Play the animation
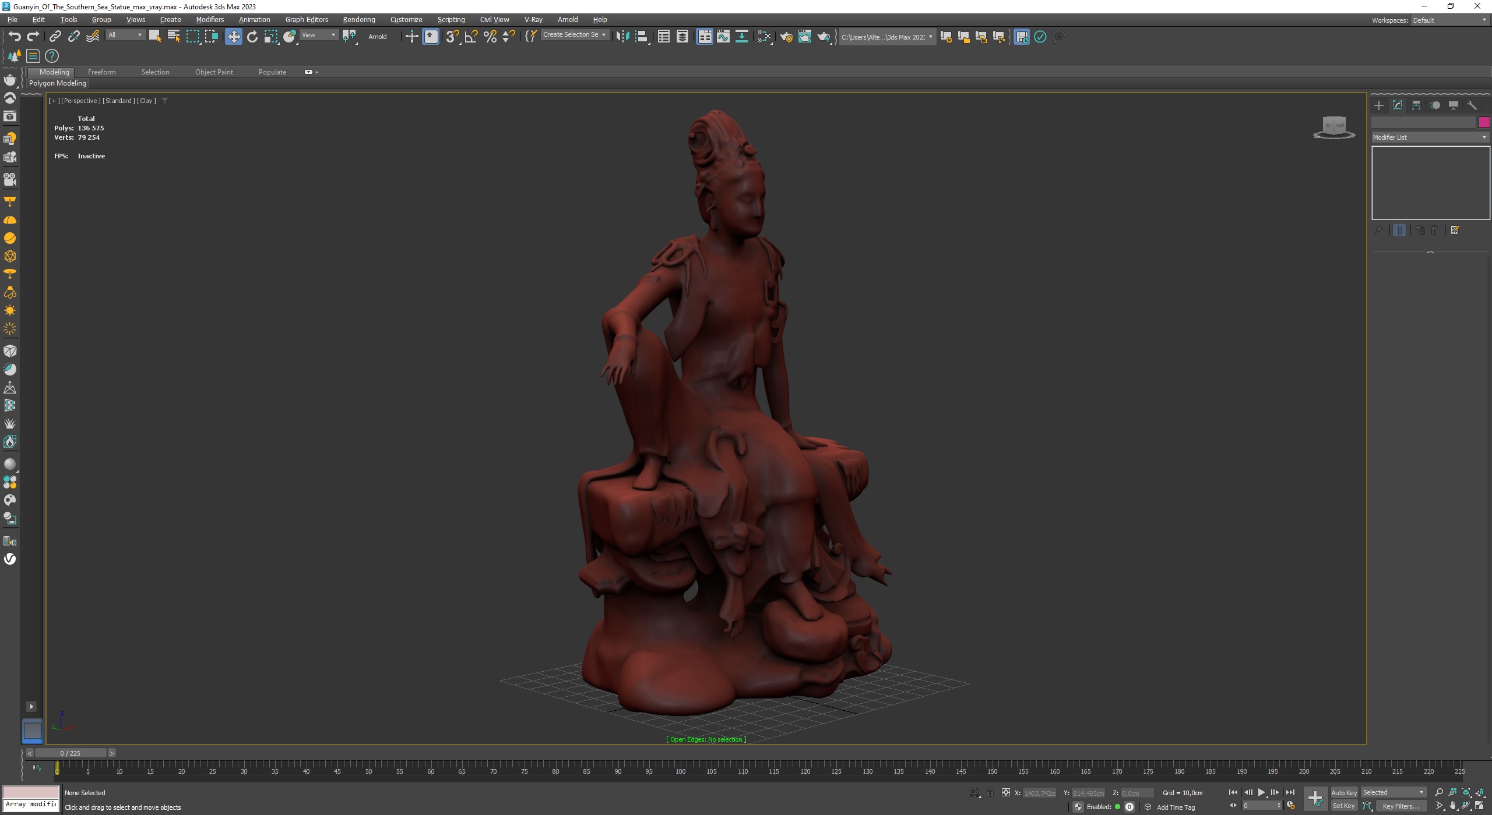The width and height of the screenshot is (1492, 815). point(1261,792)
